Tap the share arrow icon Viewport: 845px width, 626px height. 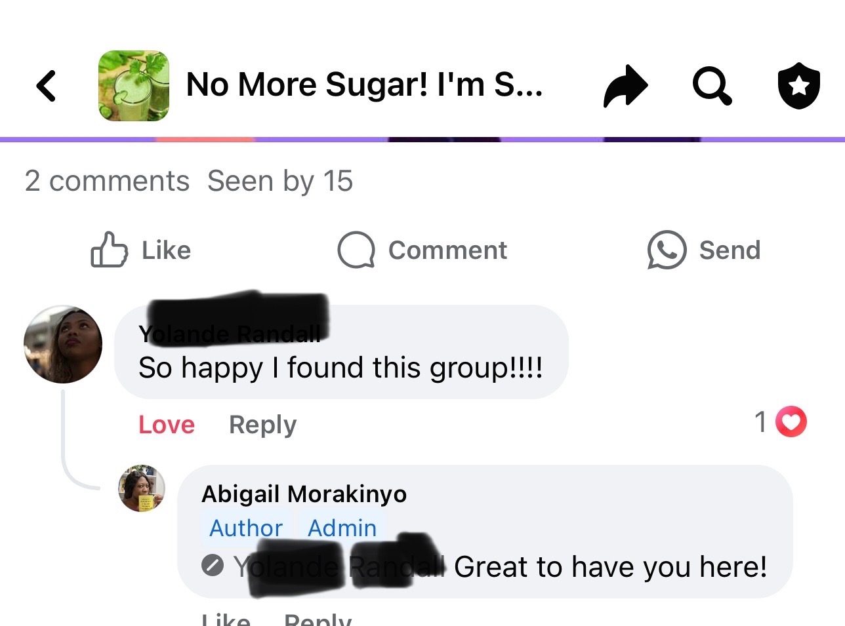(x=625, y=86)
